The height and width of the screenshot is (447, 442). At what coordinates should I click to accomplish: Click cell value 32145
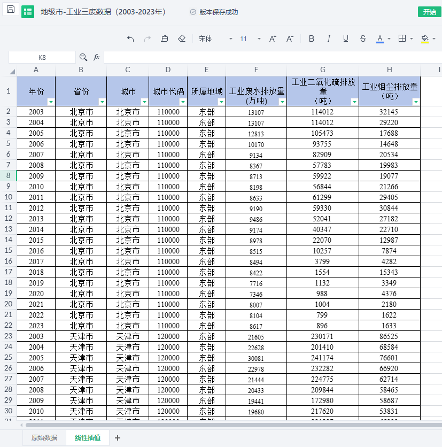tap(389, 112)
